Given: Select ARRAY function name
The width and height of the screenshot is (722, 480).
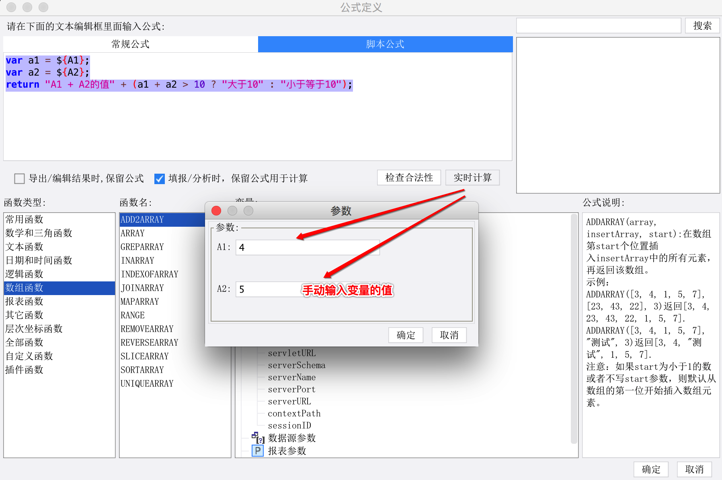Looking at the screenshot, I should click(162, 233).
